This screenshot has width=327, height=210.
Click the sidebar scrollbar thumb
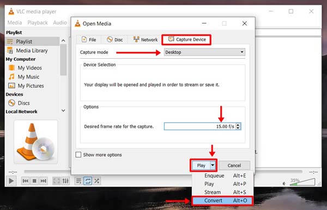63,59
